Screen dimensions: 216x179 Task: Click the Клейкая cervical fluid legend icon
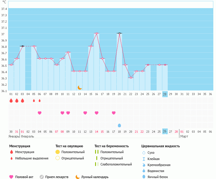144,159
